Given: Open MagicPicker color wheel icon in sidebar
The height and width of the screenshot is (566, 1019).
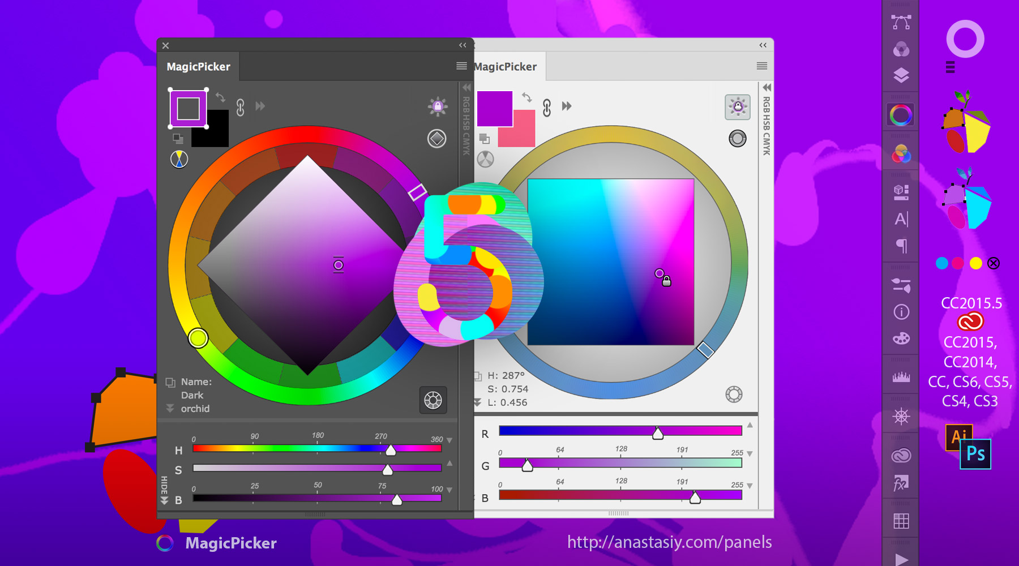Looking at the screenshot, I should (x=901, y=115).
